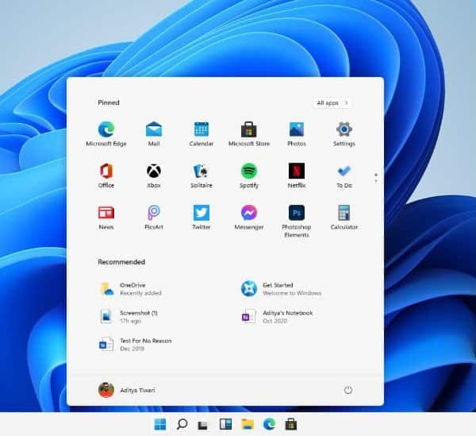This screenshot has height=436, width=476.
Task: Open Get Started Welcome to Windows
Action: [x=281, y=288]
